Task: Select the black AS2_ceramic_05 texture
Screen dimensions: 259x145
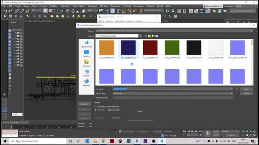Action: (x=194, y=50)
